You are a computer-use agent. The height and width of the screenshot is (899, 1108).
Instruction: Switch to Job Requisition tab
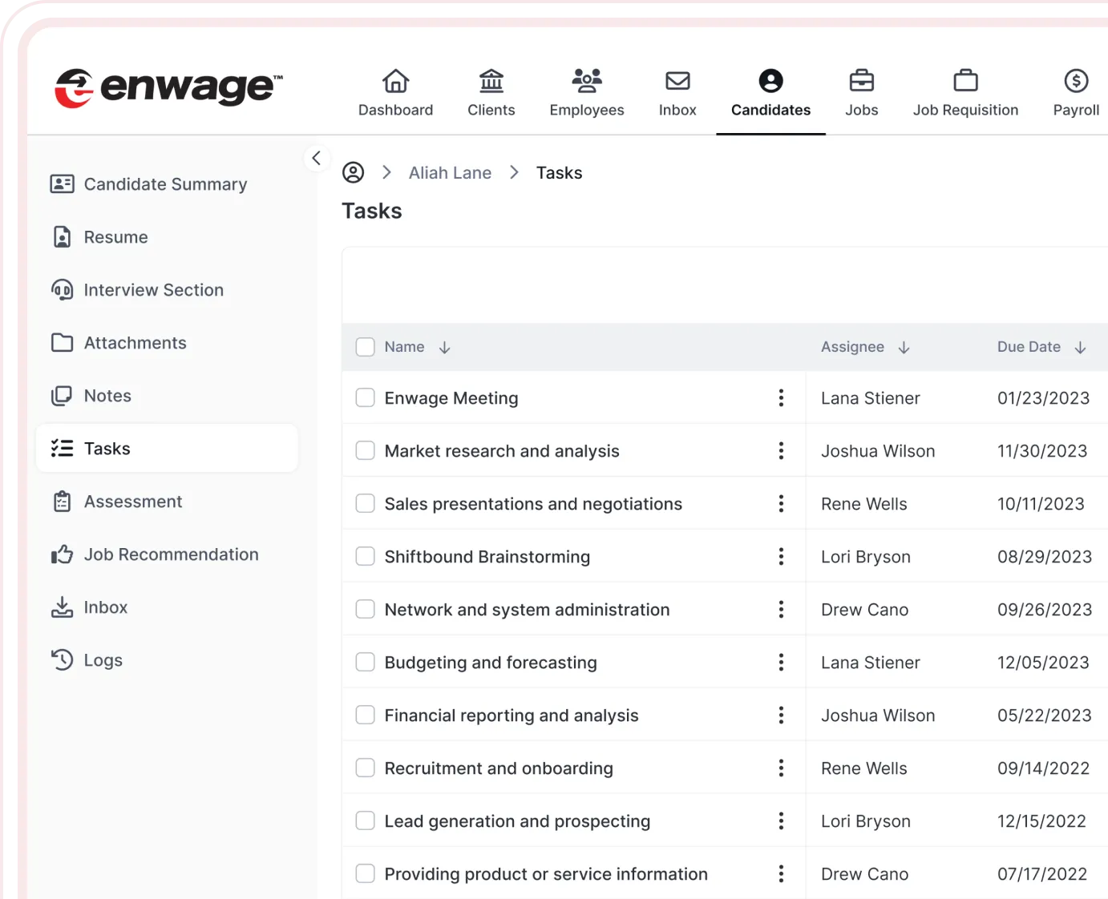tap(964, 93)
